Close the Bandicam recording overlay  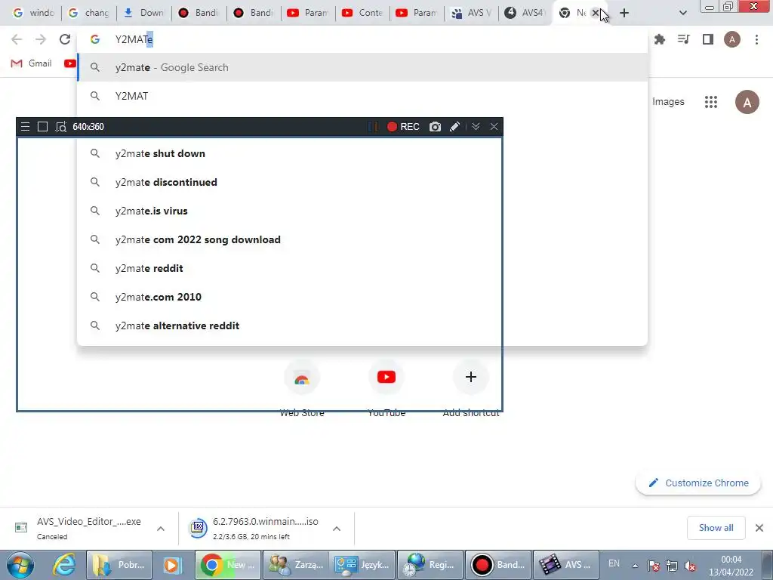[494, 127]
